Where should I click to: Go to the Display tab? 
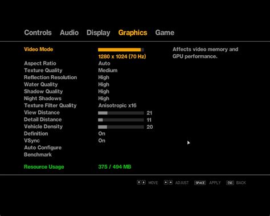click(99, 33)
